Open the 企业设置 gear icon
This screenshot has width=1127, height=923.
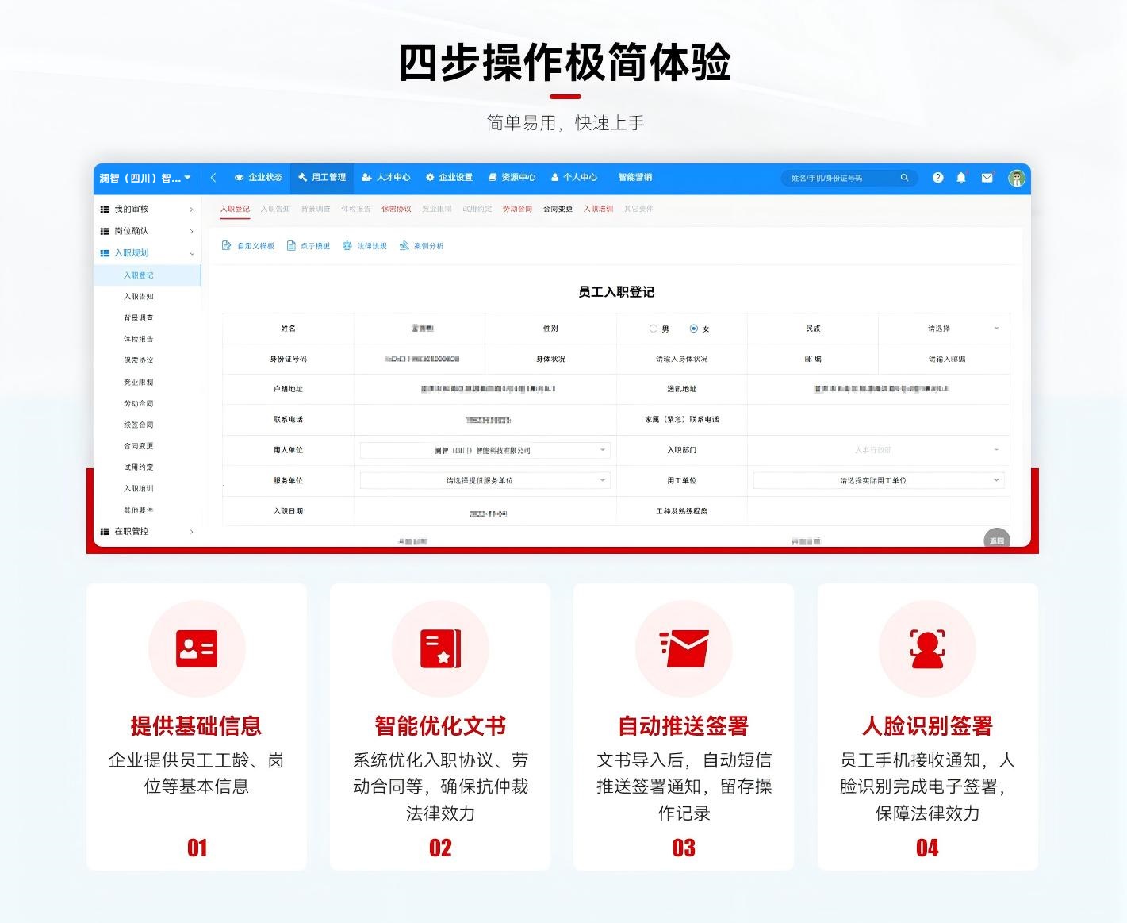click(430, 178)
